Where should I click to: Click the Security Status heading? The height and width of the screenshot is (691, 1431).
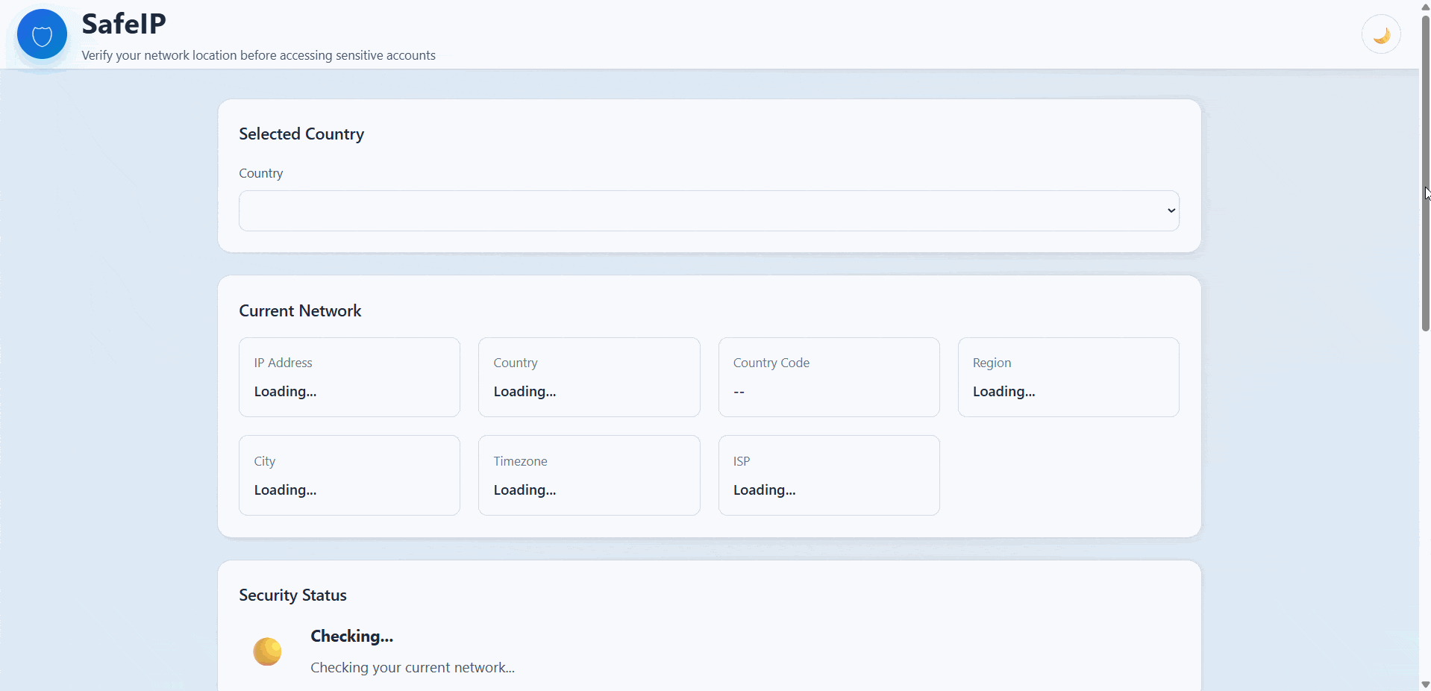click(292, 595)
